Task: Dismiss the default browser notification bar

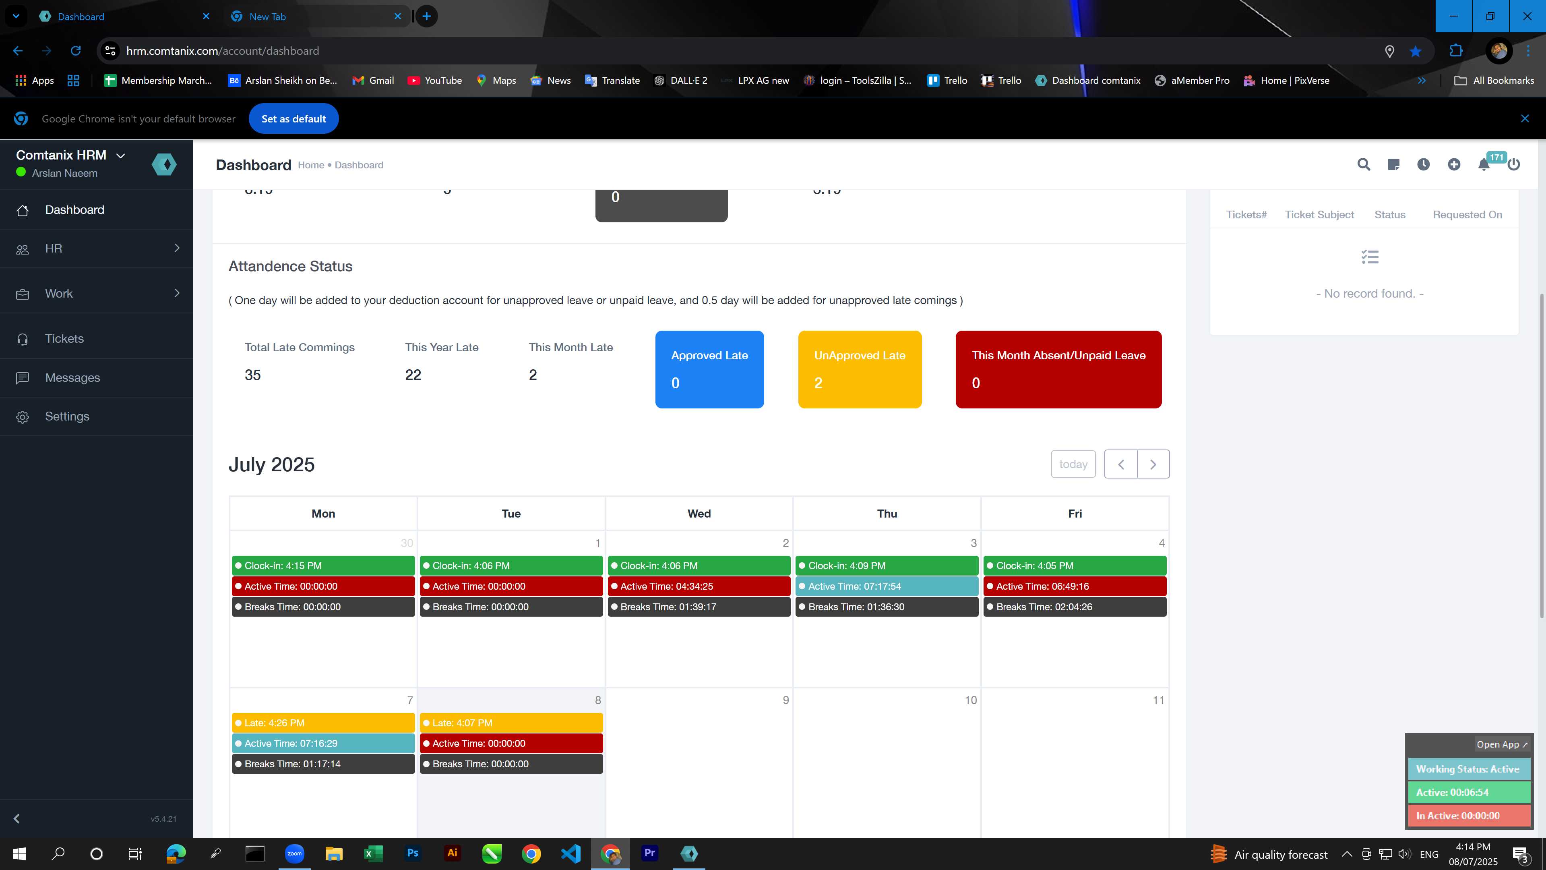Action: click(x=1525, y=119)
